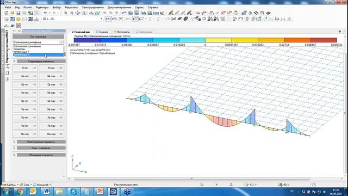The height and width of the screenshot is (196, 348).
Task: Show Qz max results
Action: (52, 101)
